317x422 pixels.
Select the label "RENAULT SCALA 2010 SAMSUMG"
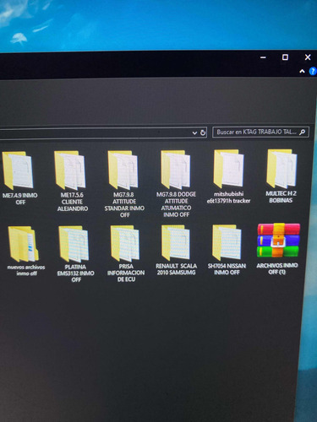pos(177,269)
